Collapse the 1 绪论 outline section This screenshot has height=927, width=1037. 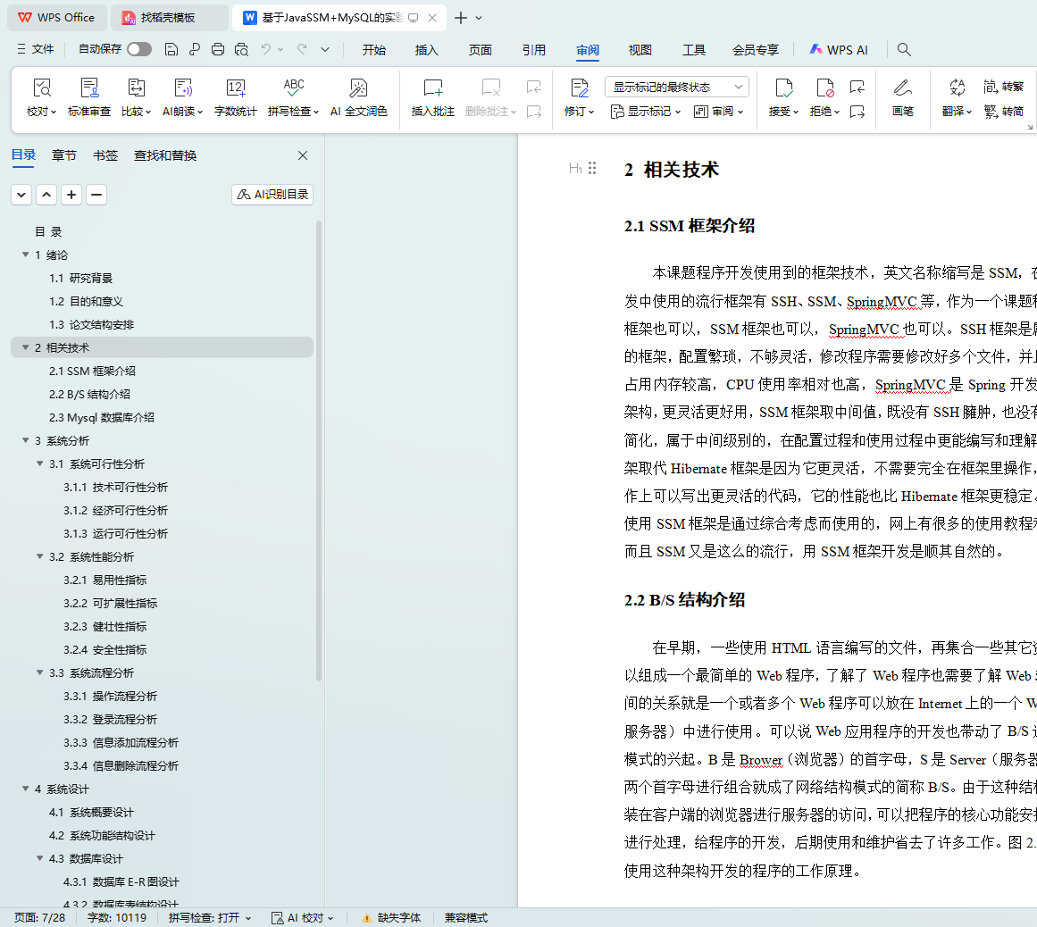[25, 255]
